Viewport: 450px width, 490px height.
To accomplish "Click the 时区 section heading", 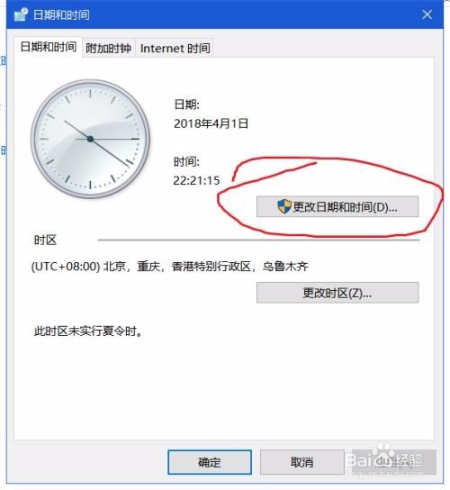I will tap(45, 240).
